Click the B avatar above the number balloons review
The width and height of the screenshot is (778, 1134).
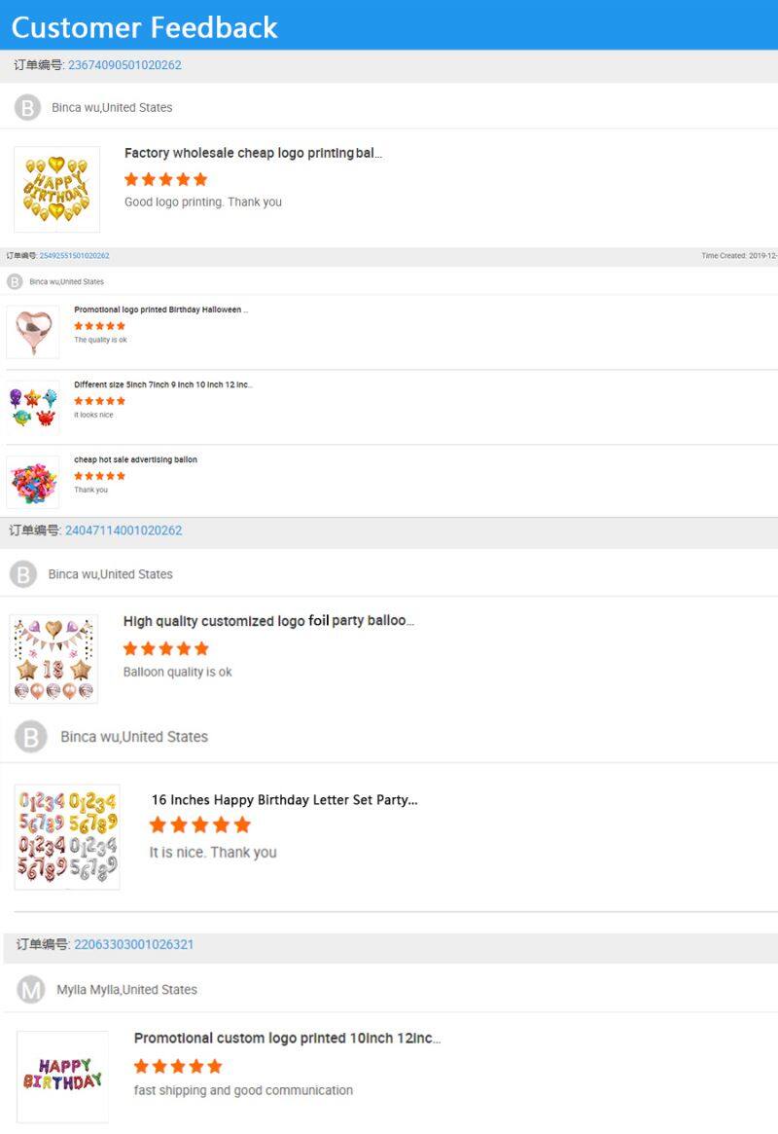pos(30,737)
